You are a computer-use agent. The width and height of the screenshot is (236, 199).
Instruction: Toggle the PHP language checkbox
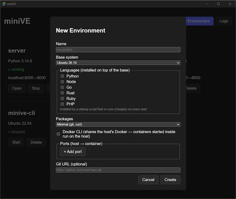tap(62, 104)
